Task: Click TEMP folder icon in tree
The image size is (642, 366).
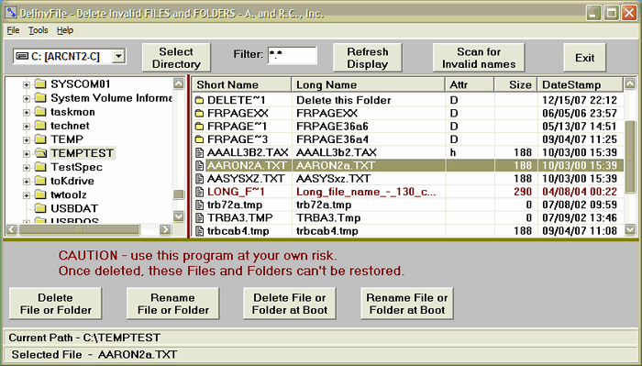Action: (x=40, y=139)
